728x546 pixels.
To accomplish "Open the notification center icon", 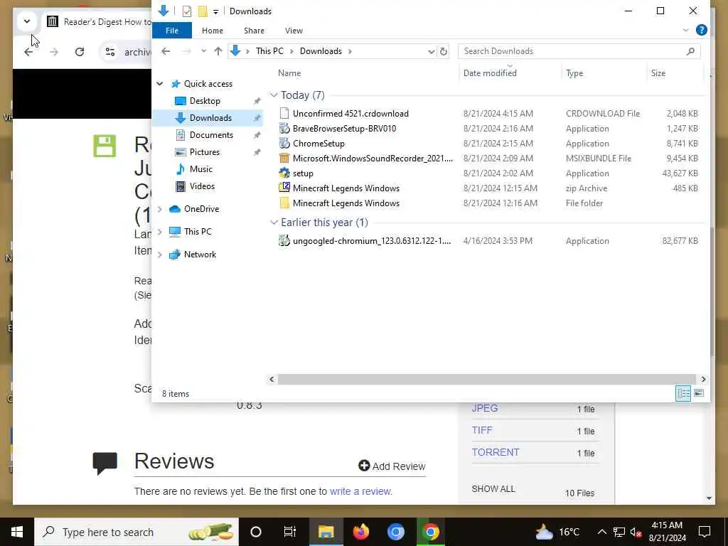I will click(705, 532).
